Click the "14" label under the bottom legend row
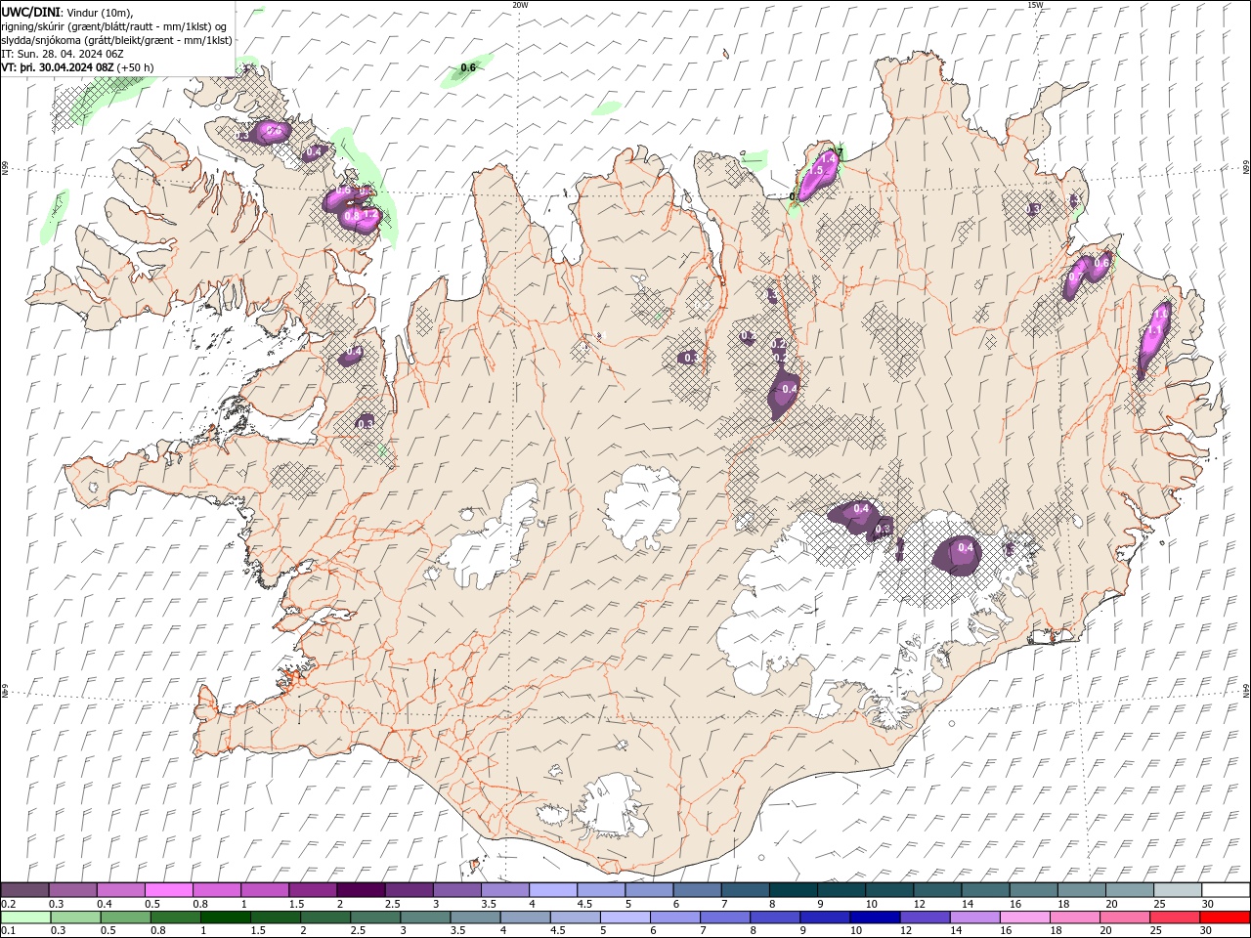This screenshot has height=938, width=1251. tap(955, 930)
